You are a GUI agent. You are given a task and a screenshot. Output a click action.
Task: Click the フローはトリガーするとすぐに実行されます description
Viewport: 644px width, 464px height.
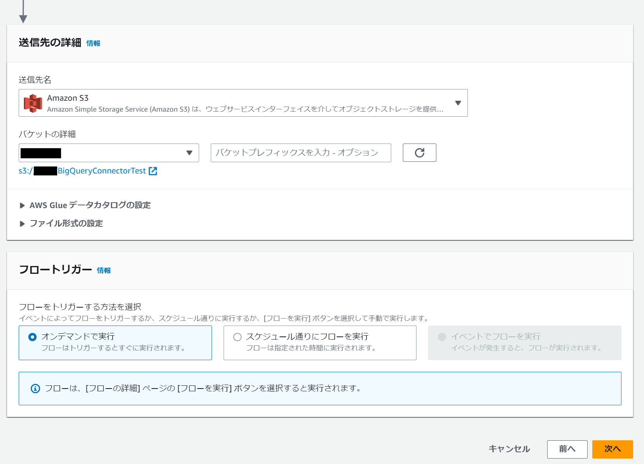tap(113, 348)
